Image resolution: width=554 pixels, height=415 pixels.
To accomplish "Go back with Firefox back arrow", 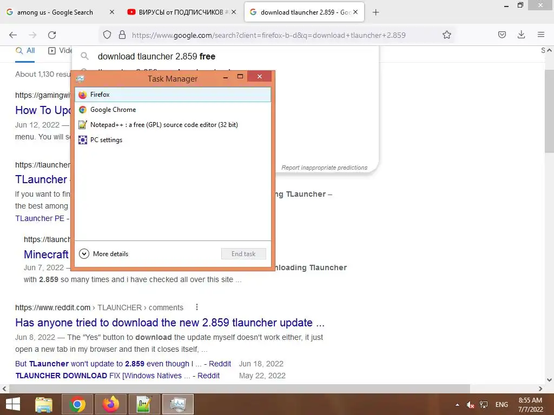I will pos(13,35).
